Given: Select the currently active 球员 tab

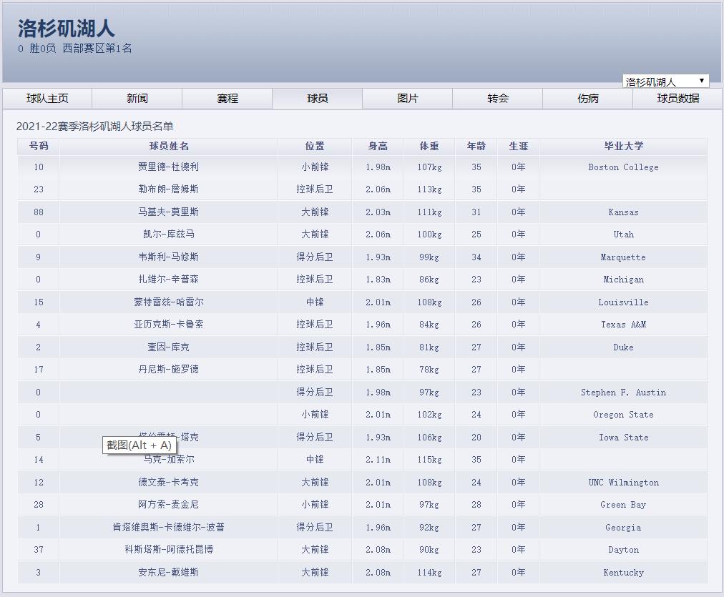Looking at the screenshot, I should pos(317,98).
